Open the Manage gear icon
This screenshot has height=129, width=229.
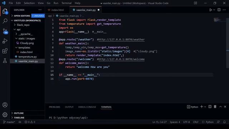5,115
